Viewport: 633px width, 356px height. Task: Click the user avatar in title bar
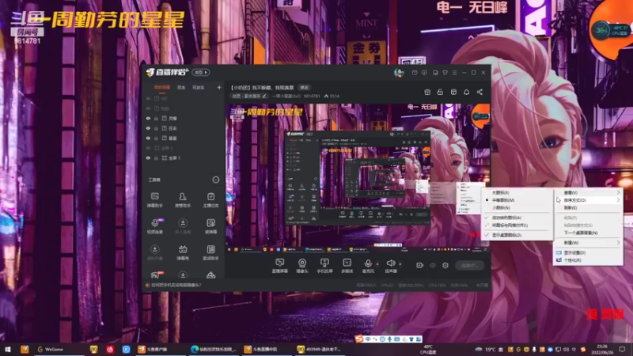(x=399, y=73)
